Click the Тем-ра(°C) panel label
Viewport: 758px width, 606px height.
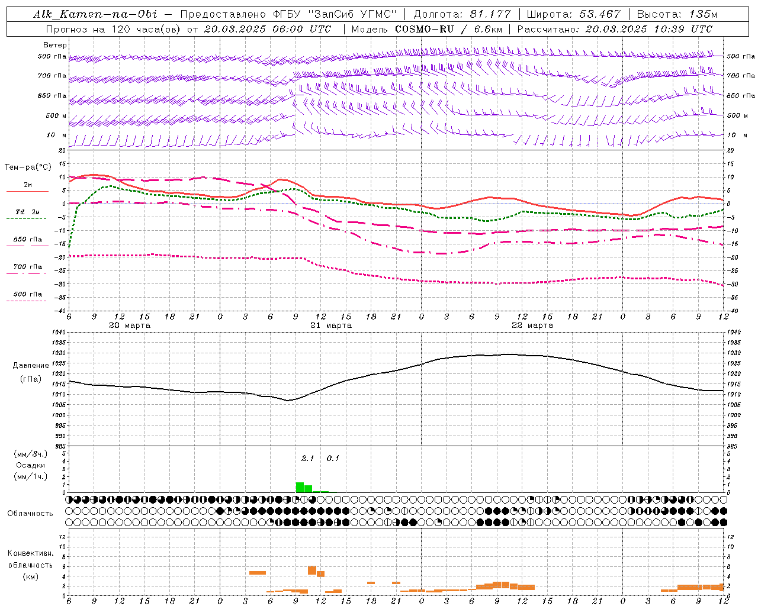coord(28,167)
